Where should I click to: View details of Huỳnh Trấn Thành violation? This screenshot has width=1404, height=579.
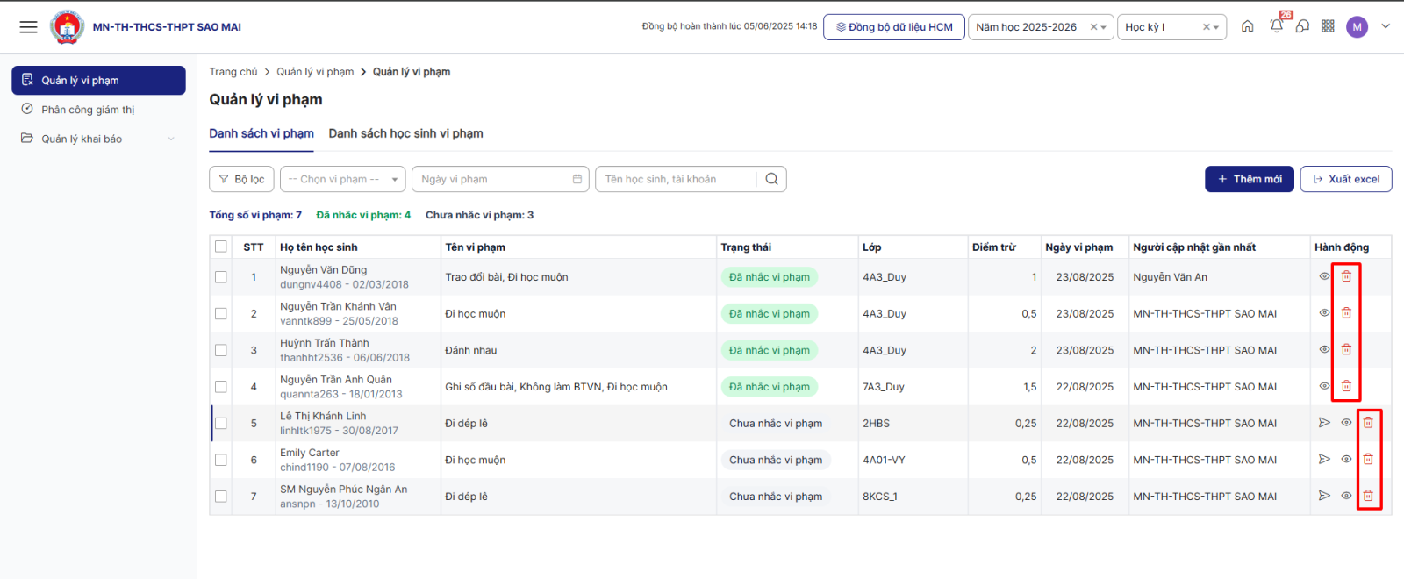tap(1324, 350)
